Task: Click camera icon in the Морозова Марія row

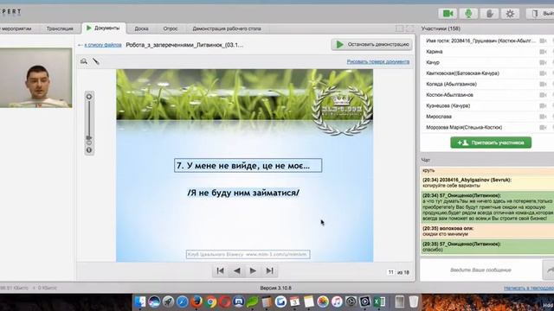Action: coord(543,127)
